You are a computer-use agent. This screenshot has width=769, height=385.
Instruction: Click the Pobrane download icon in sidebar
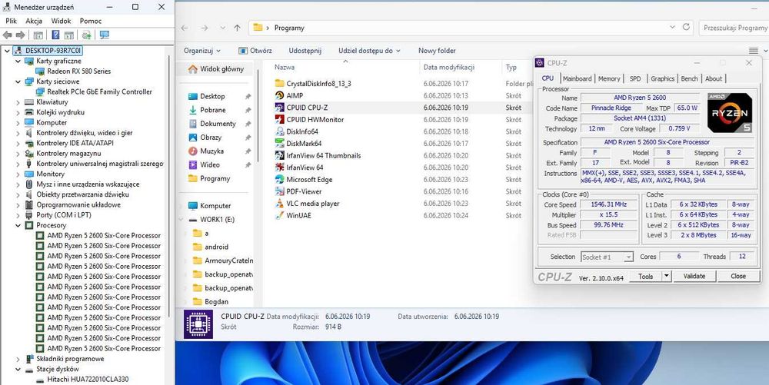tap(193, 110)
